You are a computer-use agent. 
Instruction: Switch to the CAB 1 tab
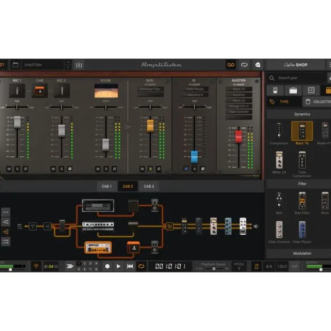pos(107,187)
